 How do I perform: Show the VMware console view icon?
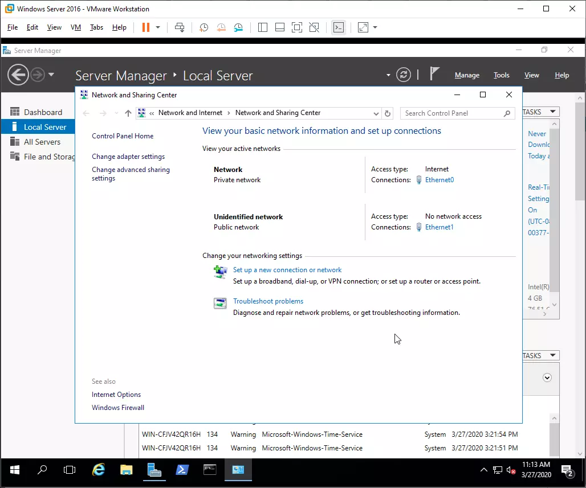(339, 27)
